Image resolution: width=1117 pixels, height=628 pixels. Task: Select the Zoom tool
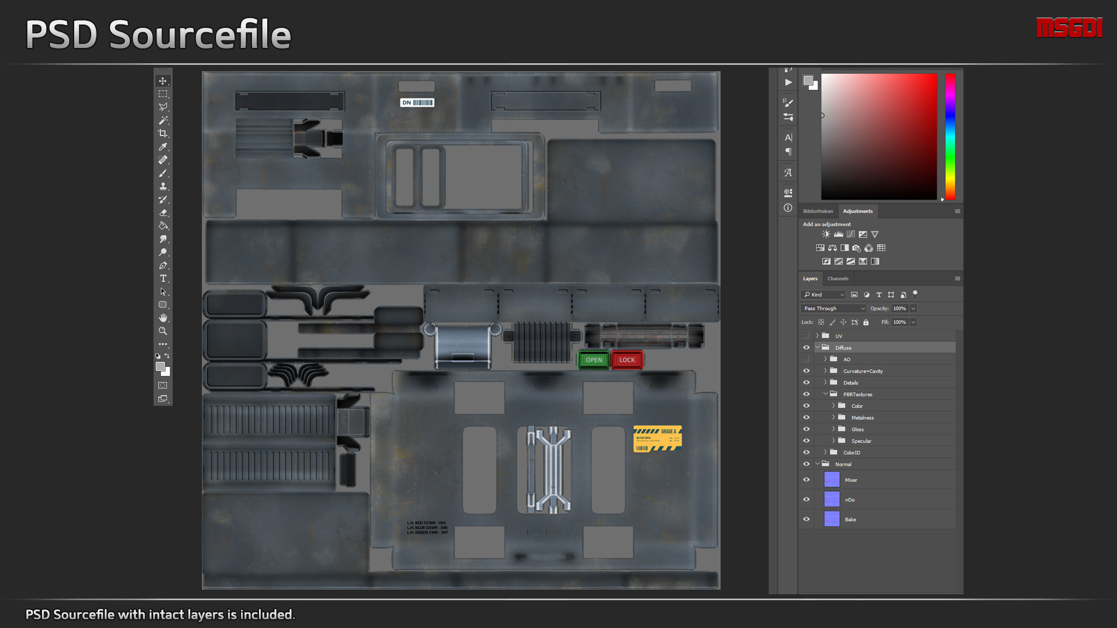pyautogui.click(x=163, y=331)
